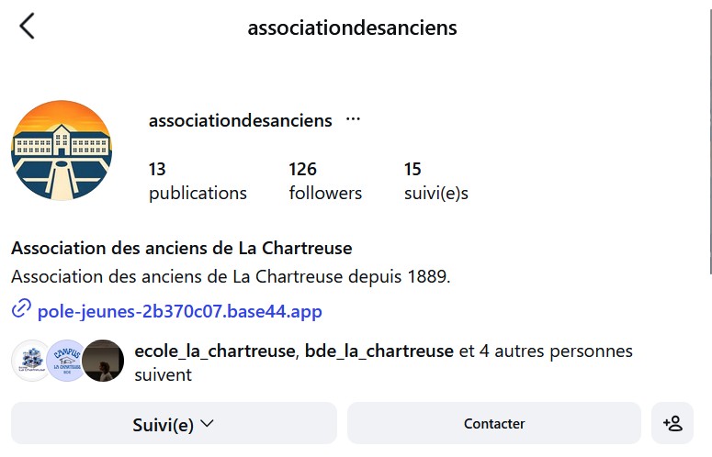The image size is (712, 457).
Task: View the 126 followers list
Action: click(x=325, y=181)
